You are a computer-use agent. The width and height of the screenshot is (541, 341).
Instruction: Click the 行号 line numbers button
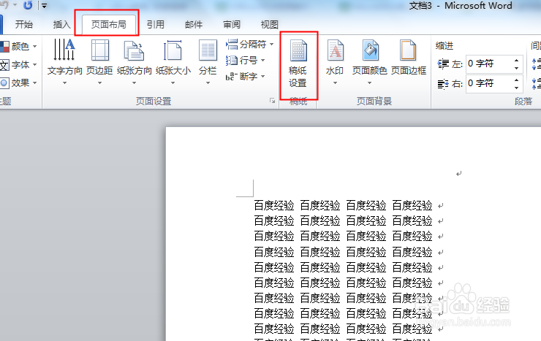point(246,61)
